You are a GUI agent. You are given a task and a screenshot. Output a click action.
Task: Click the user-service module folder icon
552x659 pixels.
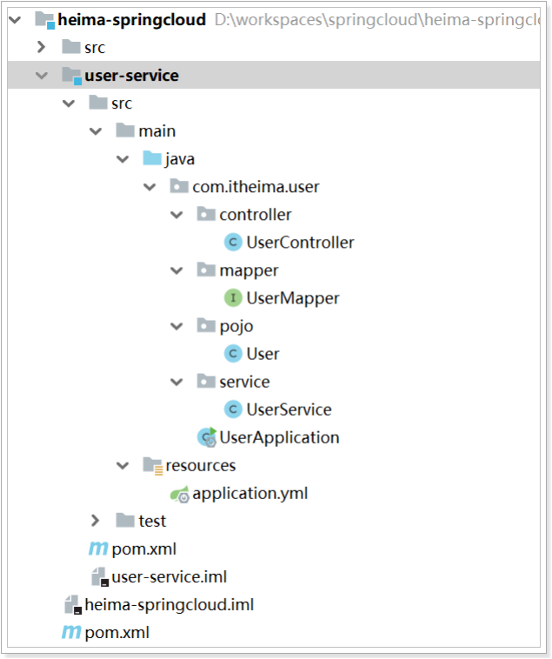pyautogui.click(x=72, y=76)
